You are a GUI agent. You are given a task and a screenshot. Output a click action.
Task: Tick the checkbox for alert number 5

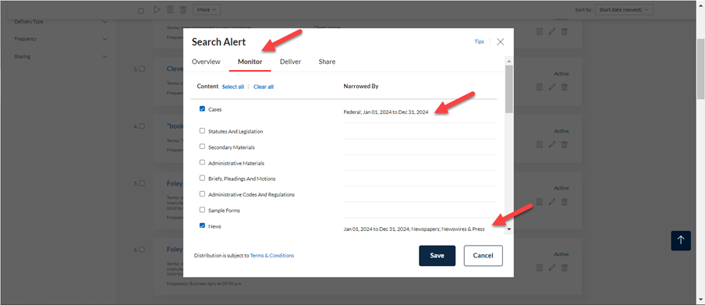pyautogui.click(x=142, y=183)
